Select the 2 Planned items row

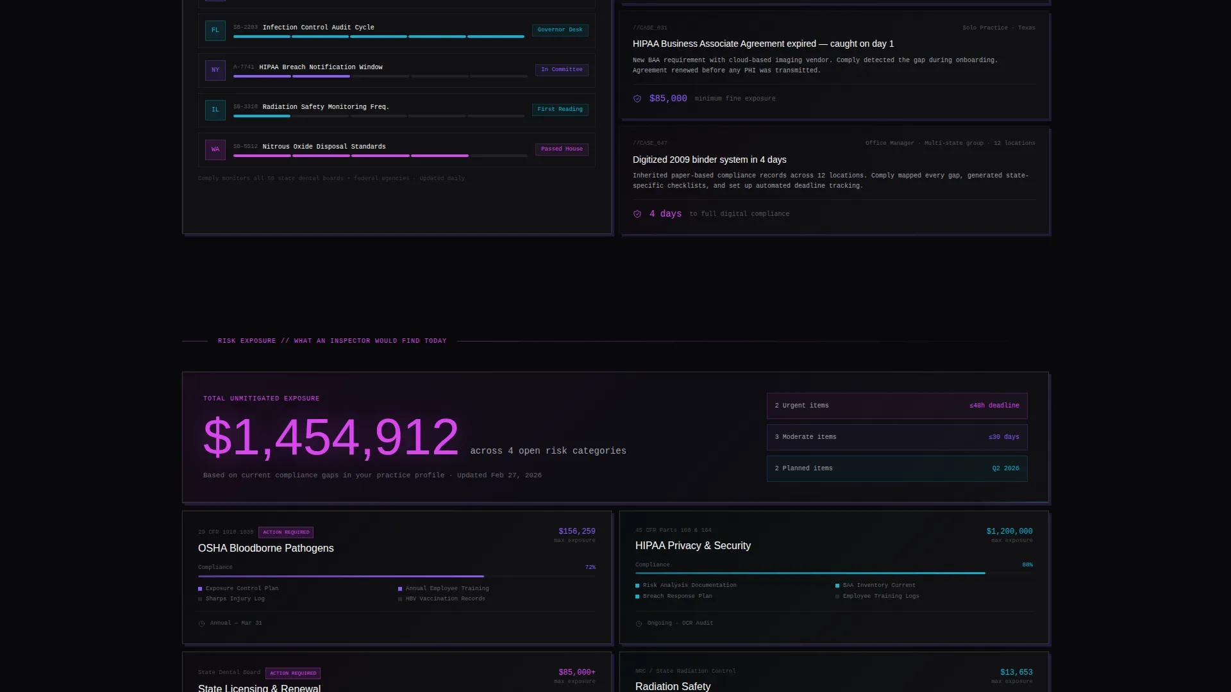(897, 468)
